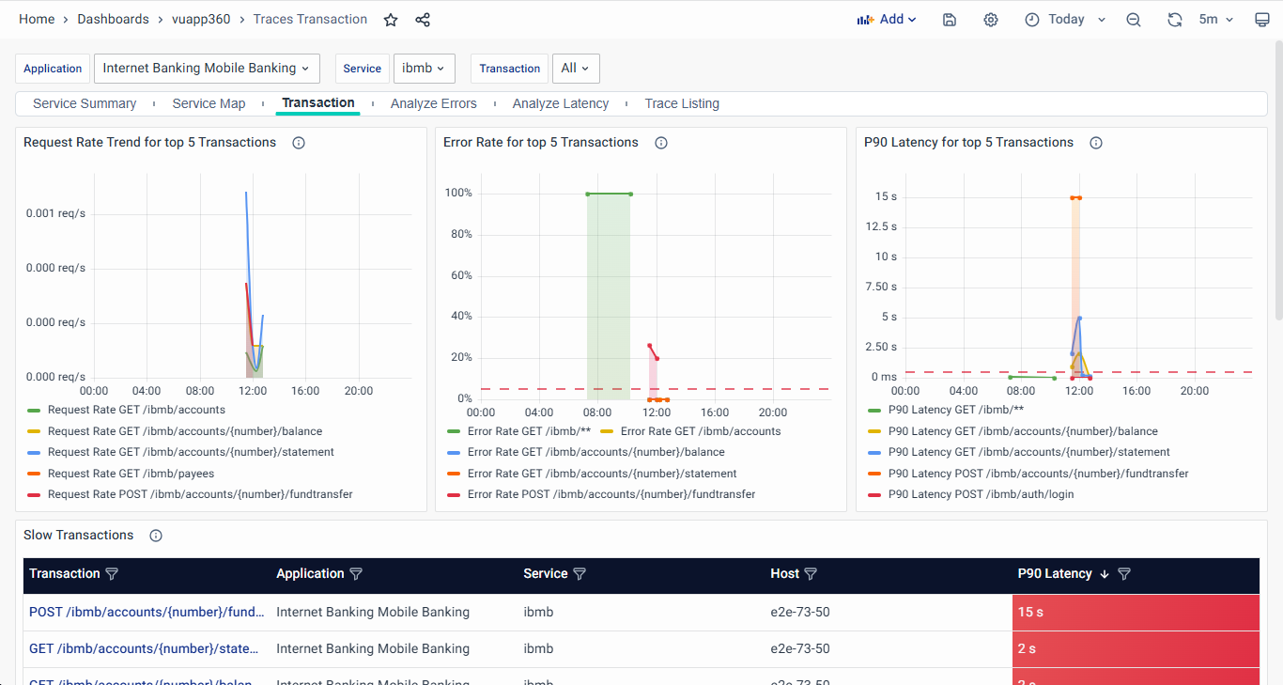This screenshot has height=685, width=1283.
Task: Toggle P90 Latency POST /ibmb/auth/login series
Action: pos(981,494)
